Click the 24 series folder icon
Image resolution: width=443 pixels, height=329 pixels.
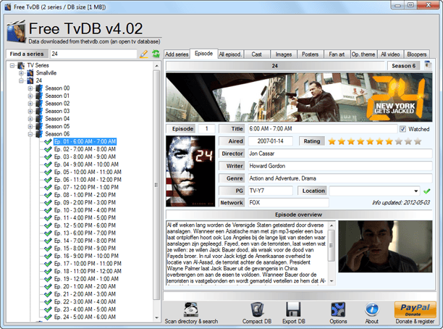[30, 80]
